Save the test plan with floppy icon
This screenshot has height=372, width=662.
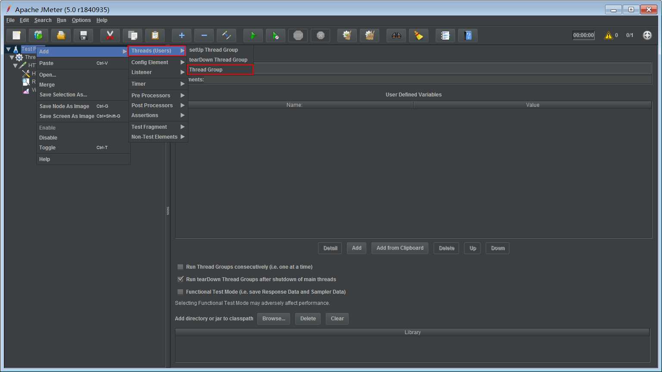coord(84,35)
